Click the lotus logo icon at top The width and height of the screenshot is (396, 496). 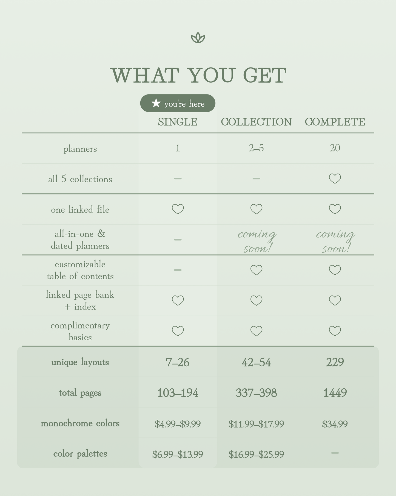[x=198, y=38]
